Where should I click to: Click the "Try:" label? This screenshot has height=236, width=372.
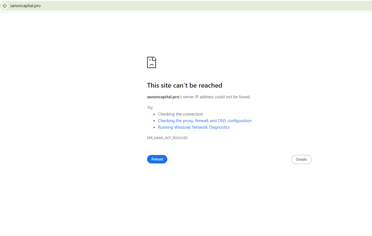(x=150, y=108)
